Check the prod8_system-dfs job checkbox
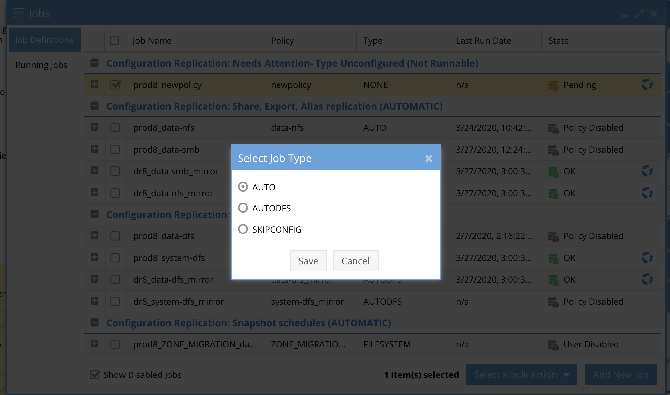Viewport: 670px width, 395px height. 115,258
